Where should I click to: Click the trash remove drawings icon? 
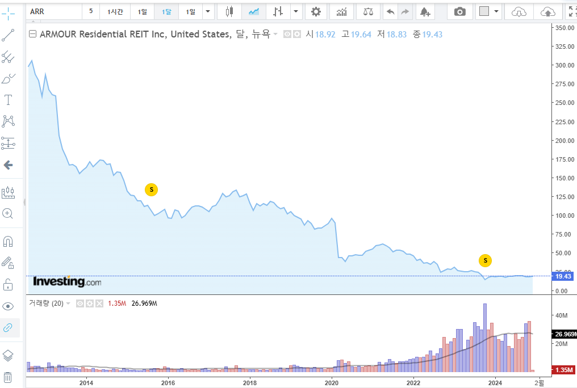(x=8, y=377)
